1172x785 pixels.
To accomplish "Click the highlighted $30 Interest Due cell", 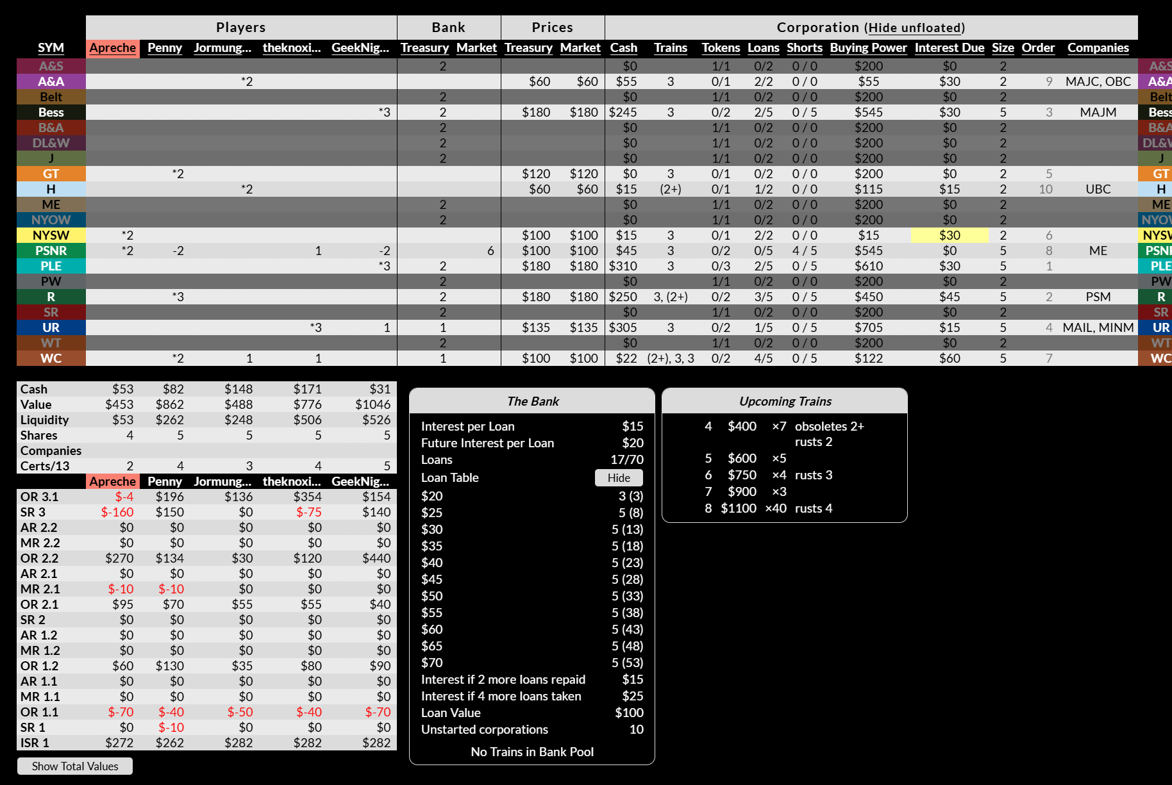I will click(x=949, y=235).
